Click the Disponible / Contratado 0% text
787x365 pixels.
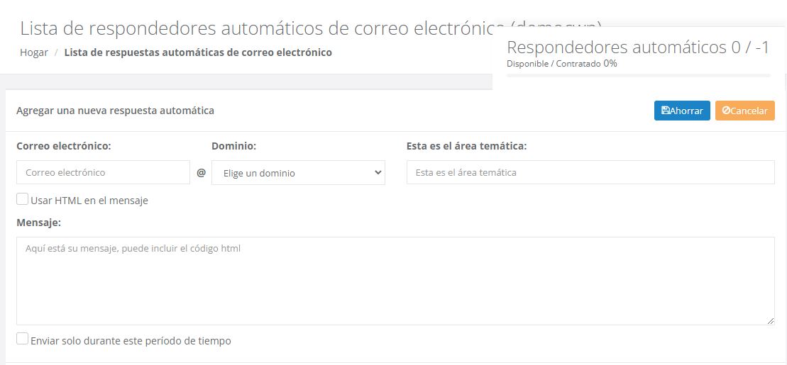click(561, 64)
